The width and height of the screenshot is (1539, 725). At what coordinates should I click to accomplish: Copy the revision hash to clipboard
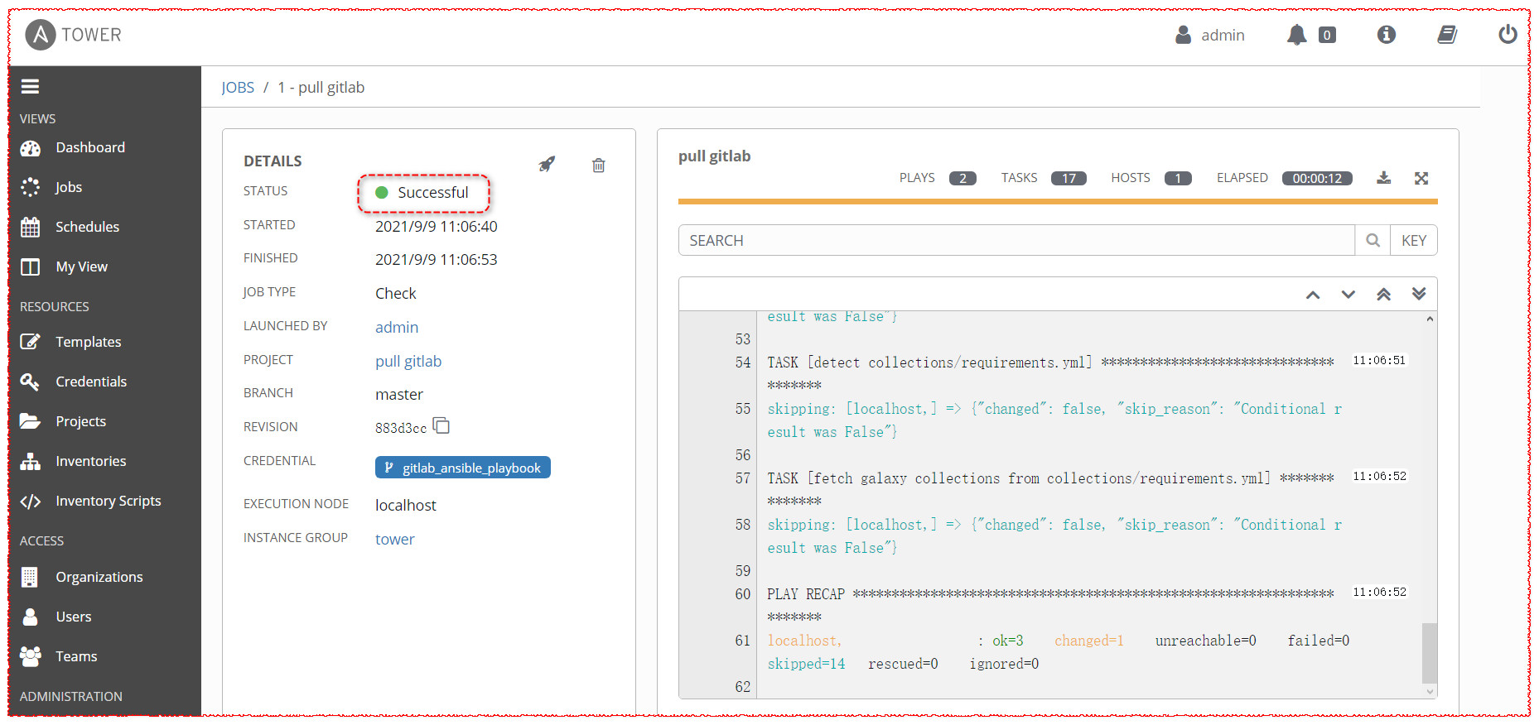click(441, 426)
